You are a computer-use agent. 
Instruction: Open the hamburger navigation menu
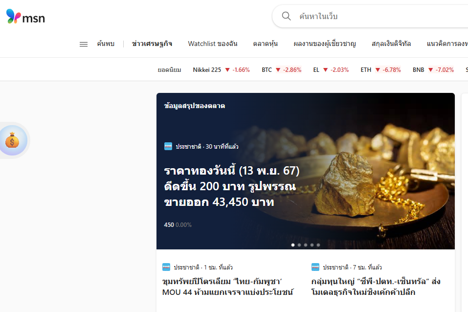point(84,44)
